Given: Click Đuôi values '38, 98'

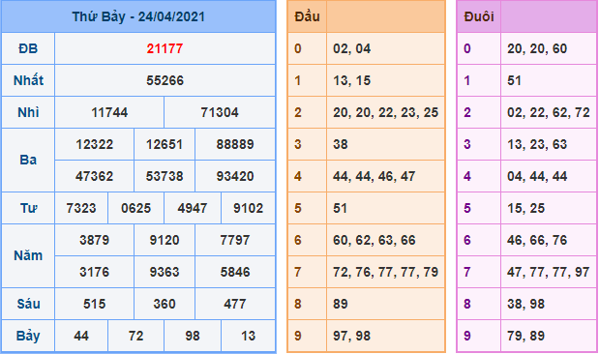Looking at the screenshot, I should 526,304.
